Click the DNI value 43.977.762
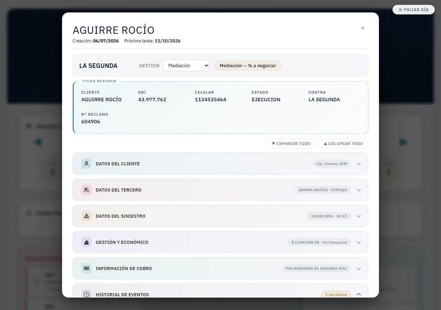The width and height of the screenshot is (441, 310). (x=152, y=100)
